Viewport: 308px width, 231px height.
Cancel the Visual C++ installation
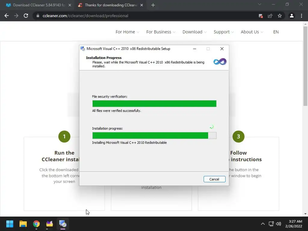tap(214, 179)
